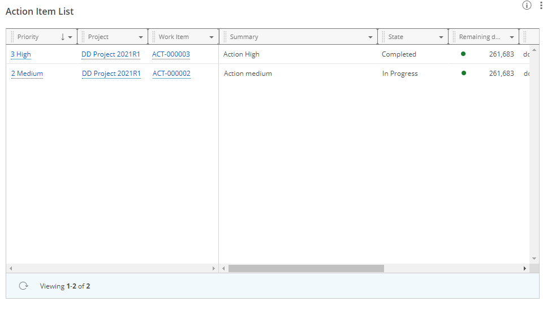Screen dimensions: 543x314
Task: Click the green status dot for Action High
Action: (x=463, y=54)
